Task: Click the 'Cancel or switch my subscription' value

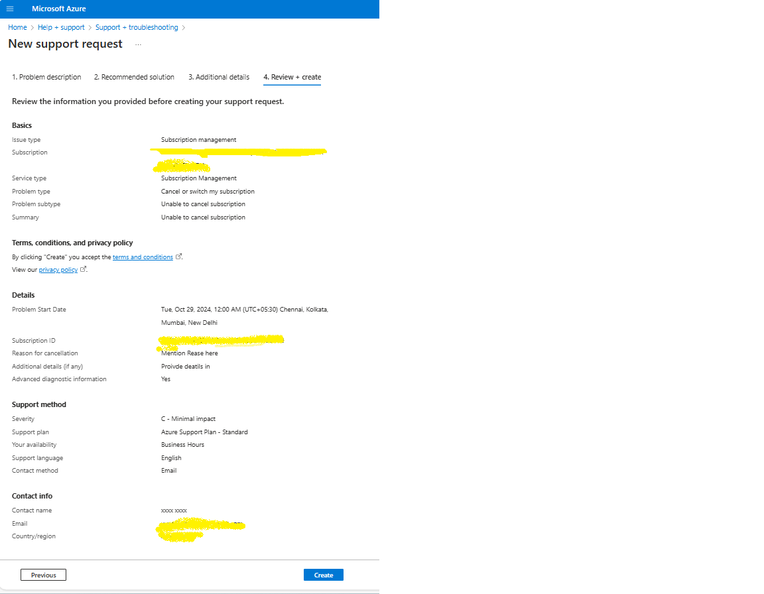Action: point(208,192)
